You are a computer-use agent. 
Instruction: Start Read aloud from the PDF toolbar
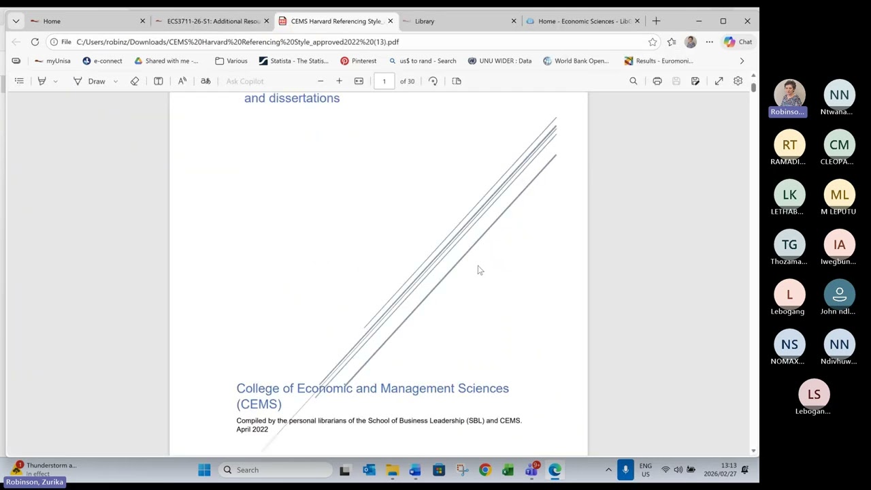(182, 81)
